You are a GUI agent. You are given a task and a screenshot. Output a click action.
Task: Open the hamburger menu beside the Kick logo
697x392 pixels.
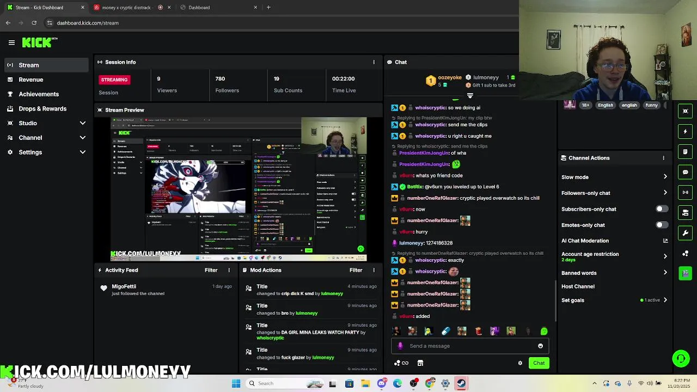pos(11,42)
